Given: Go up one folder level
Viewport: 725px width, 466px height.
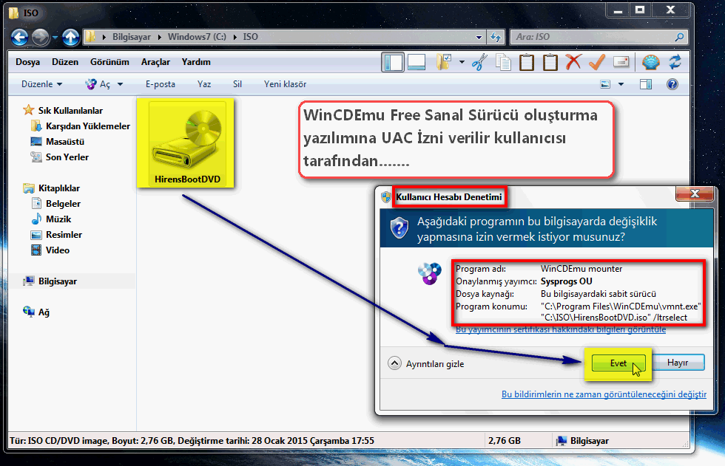Looking at the screenshot, I should coord(70,37).
